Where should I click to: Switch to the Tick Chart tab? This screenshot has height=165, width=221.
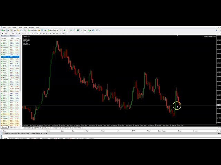12,128
